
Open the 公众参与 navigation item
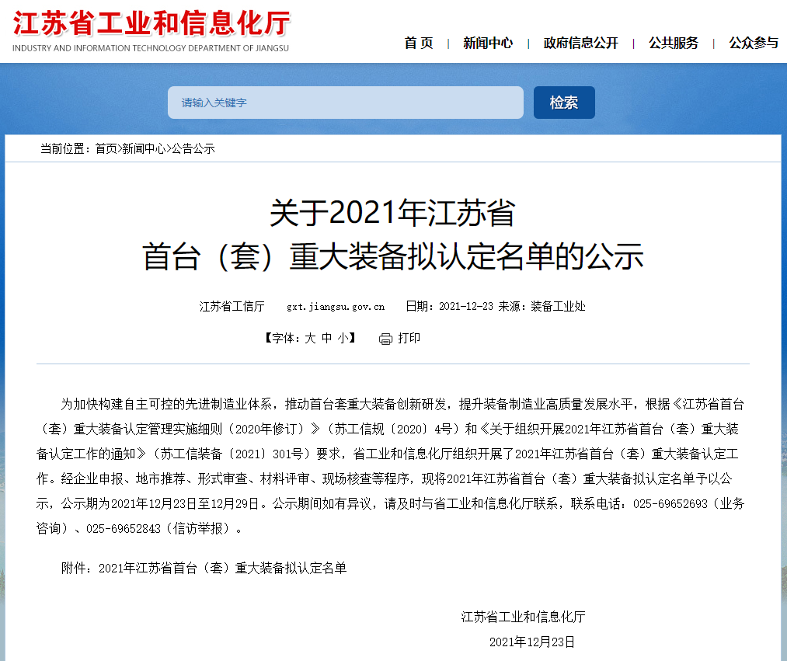(753, 43)
